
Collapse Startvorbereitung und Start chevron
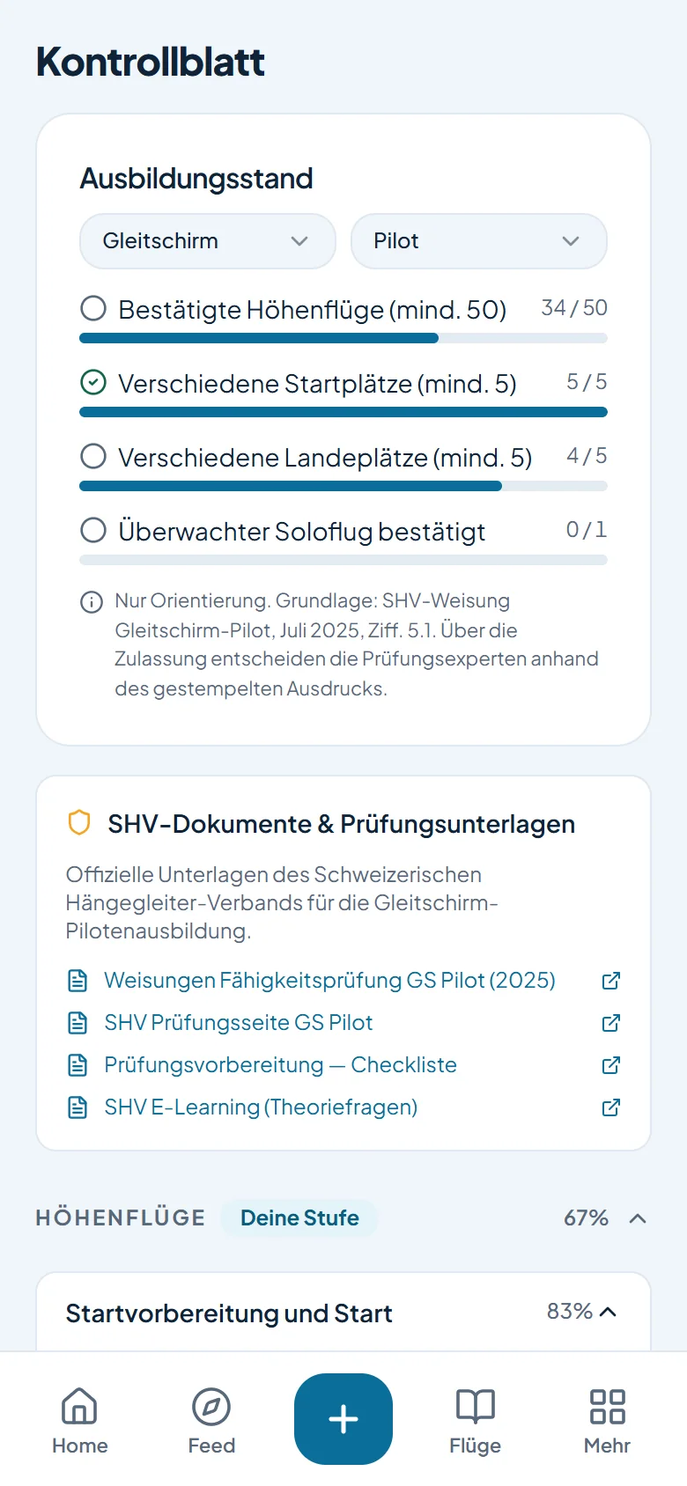tap(608, 1312)
